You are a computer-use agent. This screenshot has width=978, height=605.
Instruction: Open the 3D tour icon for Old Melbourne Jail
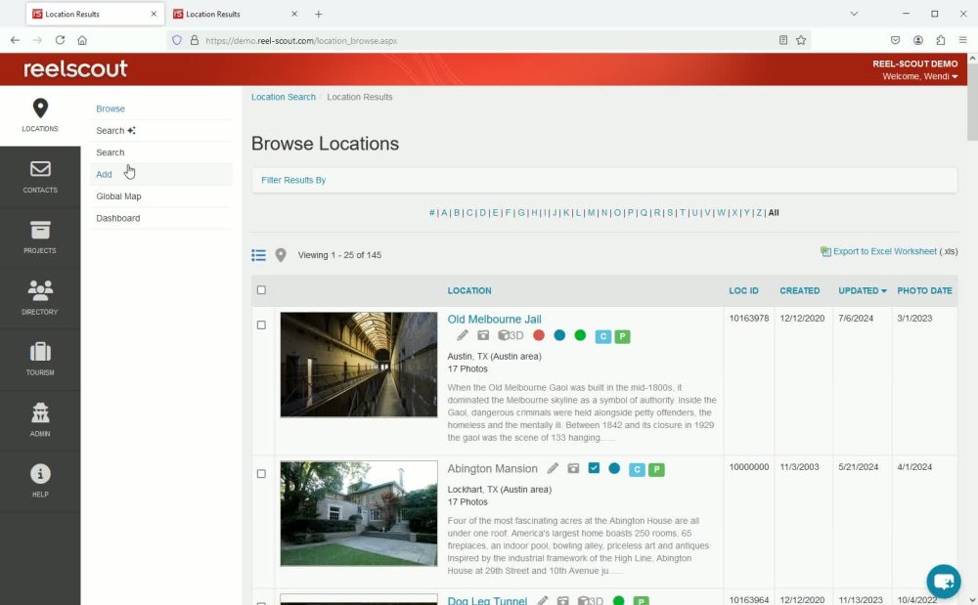511,336
